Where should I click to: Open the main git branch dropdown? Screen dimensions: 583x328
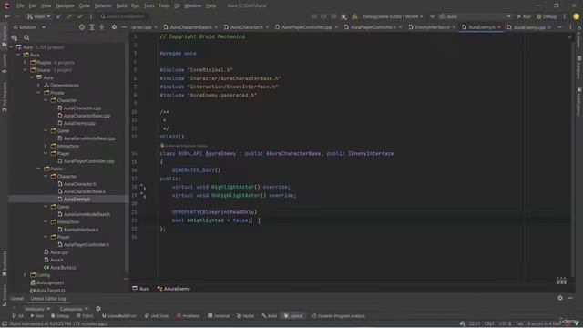(39, 16)
